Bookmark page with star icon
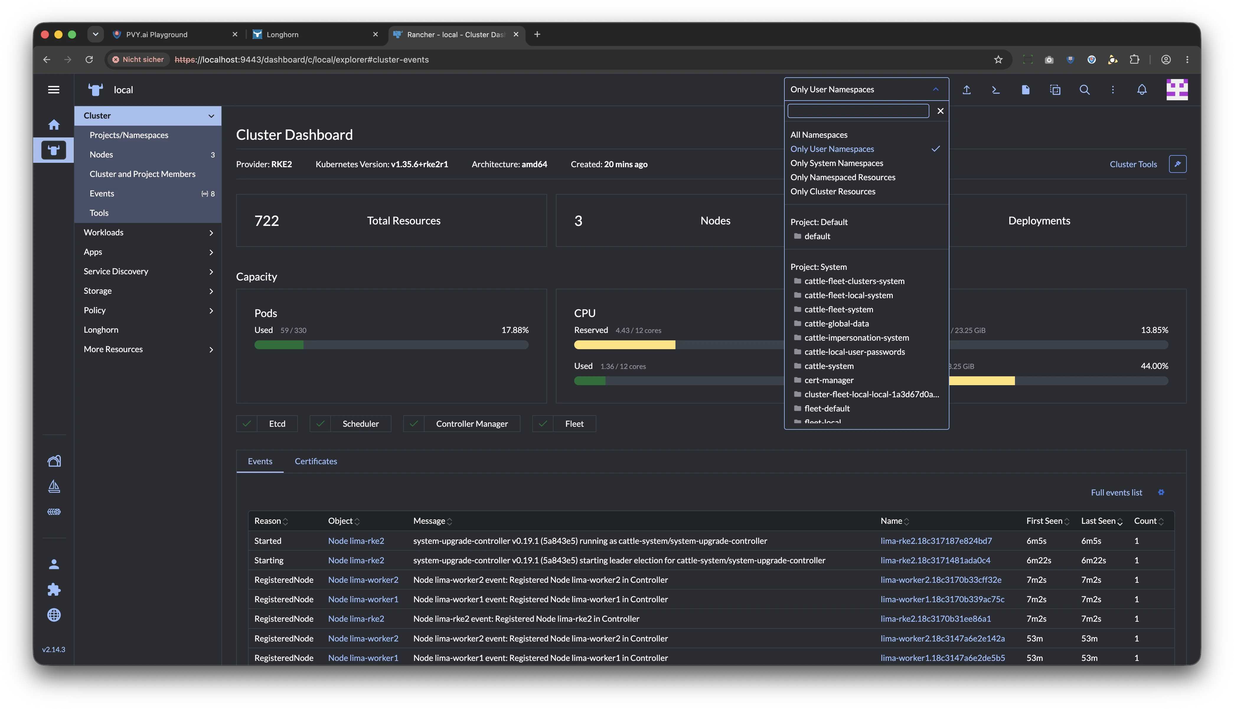The width and height of the screenshot is (1234, 709). coord(998,59)
